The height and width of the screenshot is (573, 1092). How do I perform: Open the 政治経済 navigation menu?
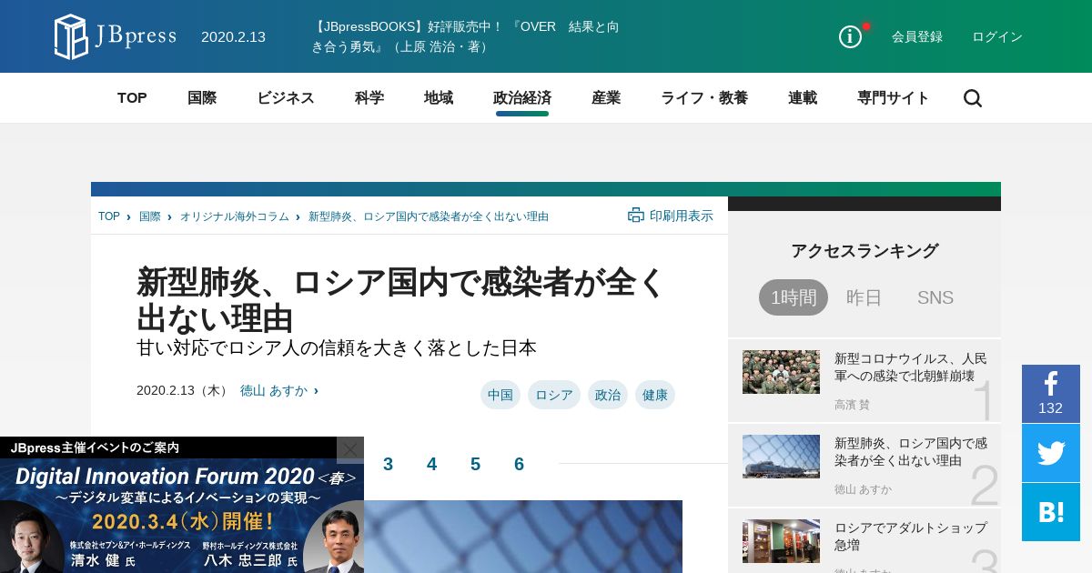522,98
